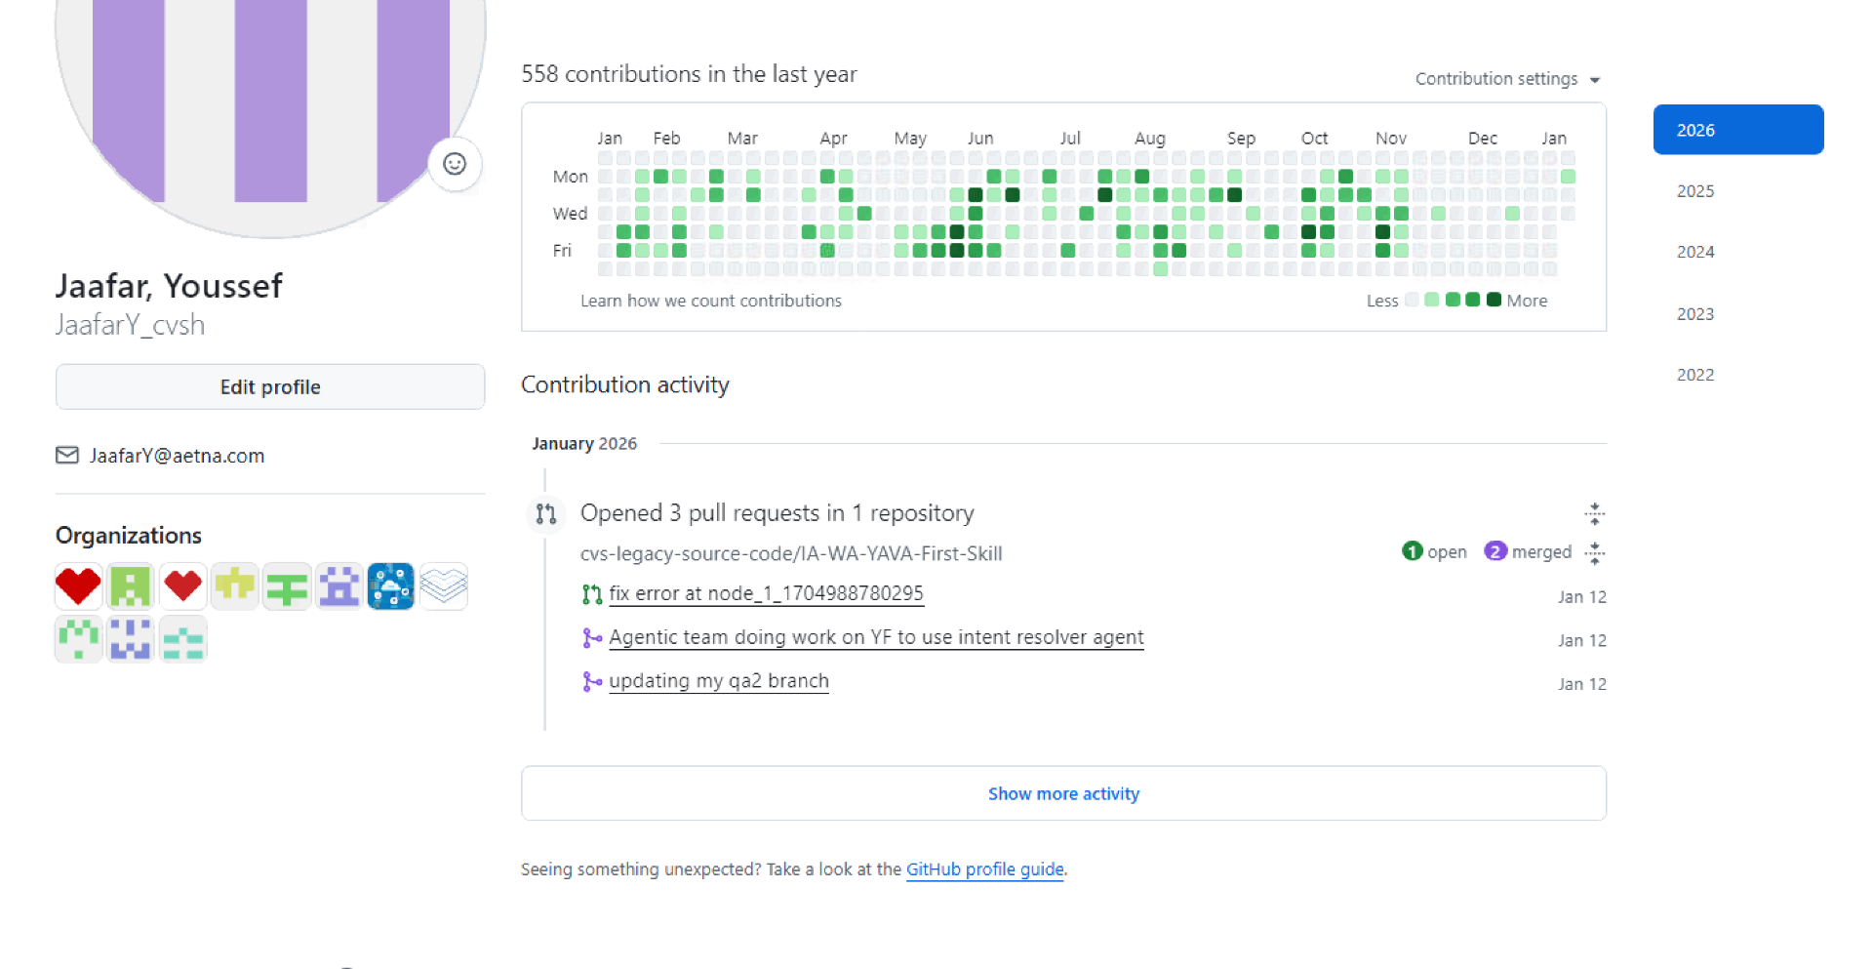Click the 'Wed' weekday label on graph

[570, 214]
